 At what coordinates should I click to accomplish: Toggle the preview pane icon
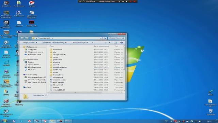115,42
